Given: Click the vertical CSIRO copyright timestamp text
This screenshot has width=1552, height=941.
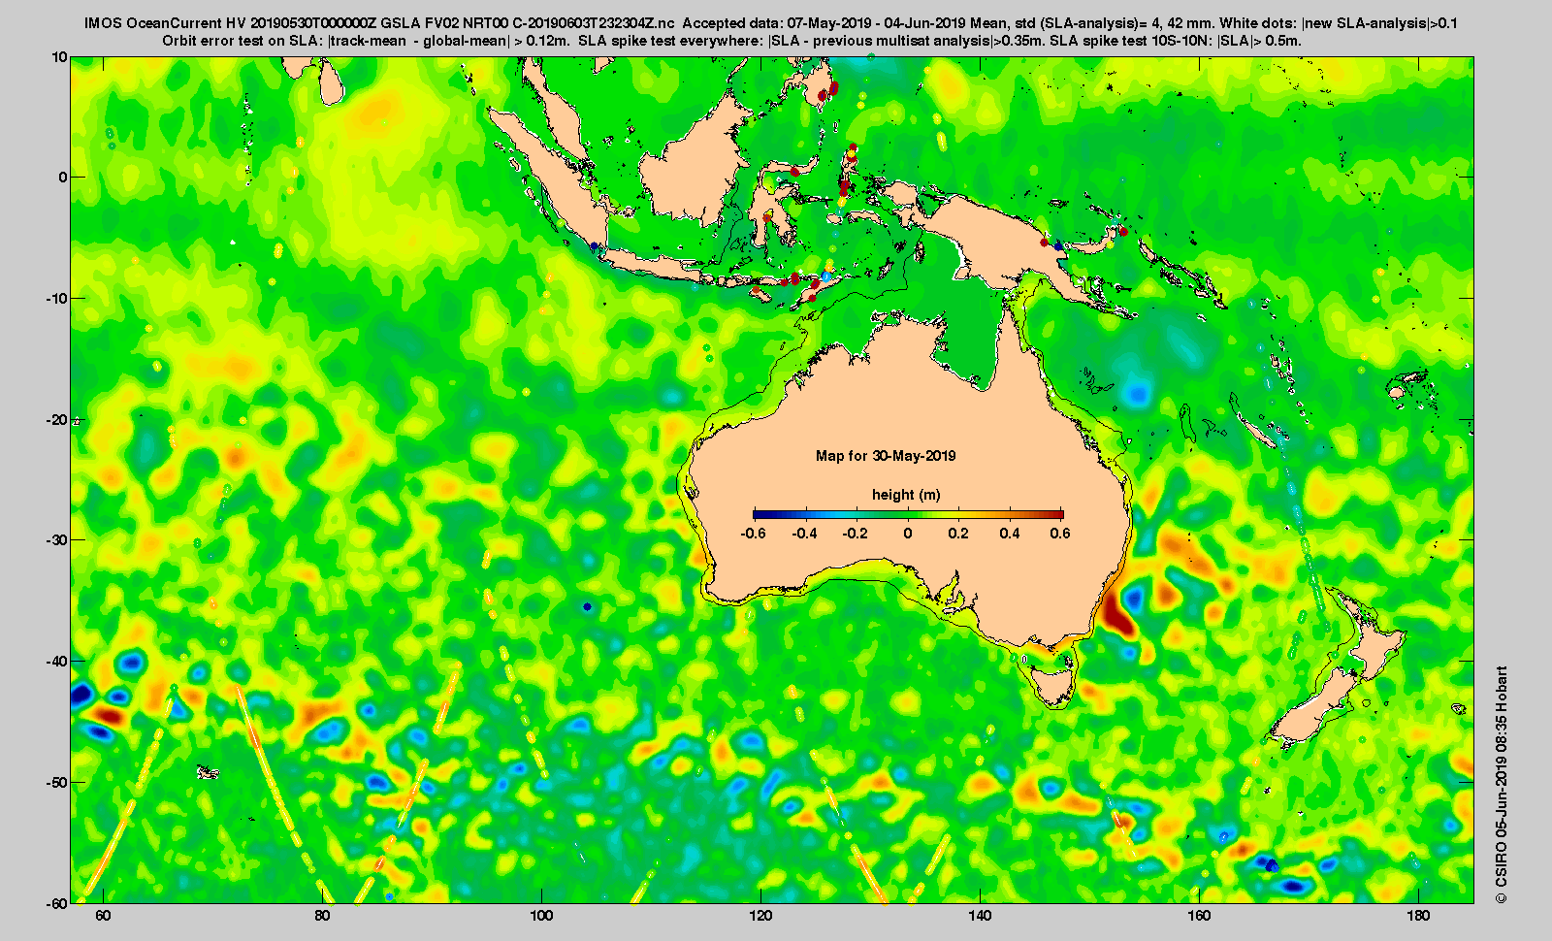Looking at the screenshot, I should click(1502, 785).
